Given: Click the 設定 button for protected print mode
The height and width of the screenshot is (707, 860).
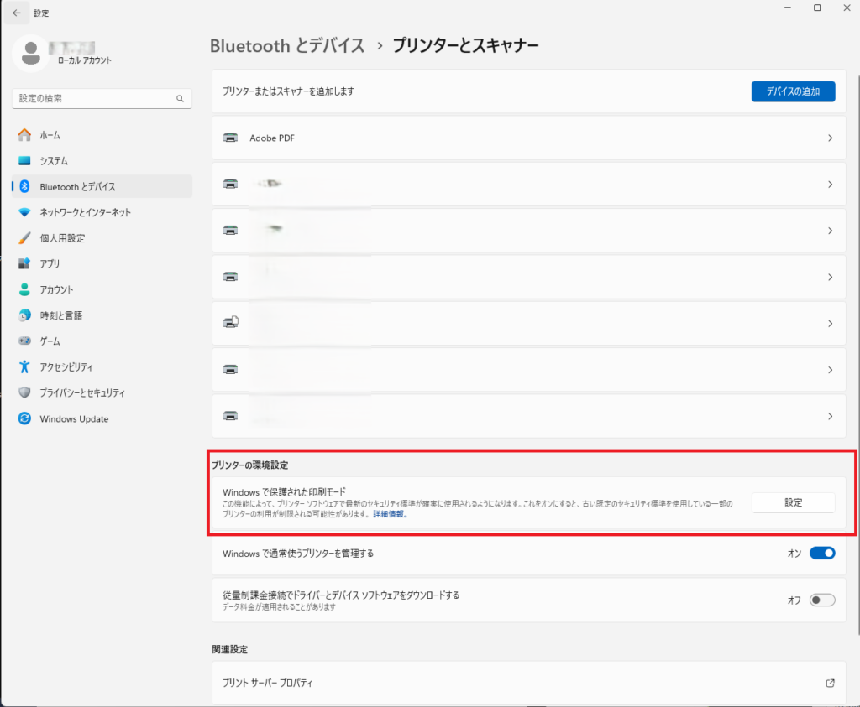Looking at the screenshot, I should pos(792,502).
